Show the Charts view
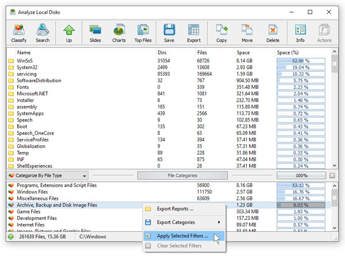 pyautogui.click(x=119, y=33)
